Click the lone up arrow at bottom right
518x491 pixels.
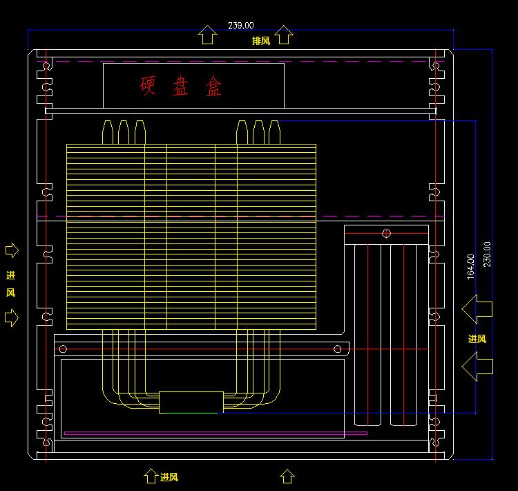[x=287, y=476]
